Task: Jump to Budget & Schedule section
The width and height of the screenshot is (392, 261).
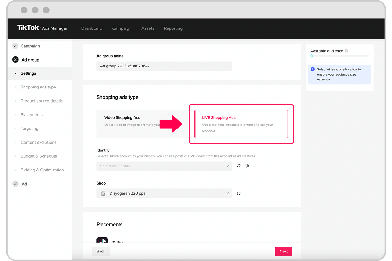Action: point(39,156)
